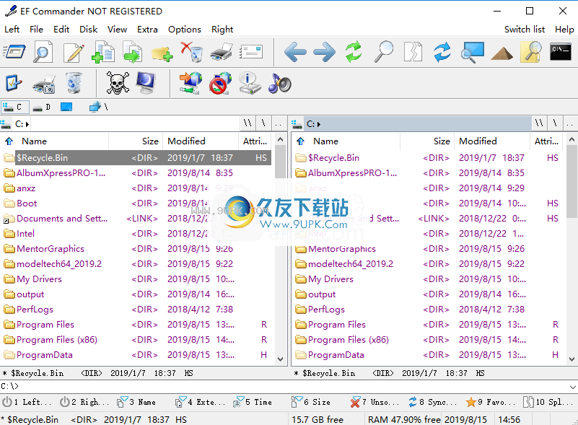578x425 pixels.
Task: Click the Print icon in toolbar
Action: click(x=222, y=52)
